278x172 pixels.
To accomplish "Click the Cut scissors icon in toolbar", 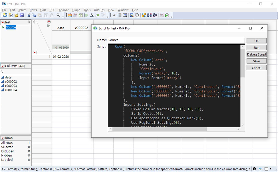I will click(x=28, y=15).
